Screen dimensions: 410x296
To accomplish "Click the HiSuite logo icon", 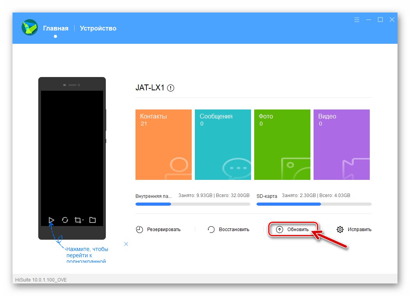I will coord(30,27).
